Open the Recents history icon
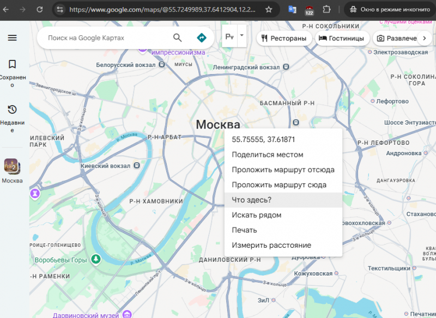 (12, 109)
